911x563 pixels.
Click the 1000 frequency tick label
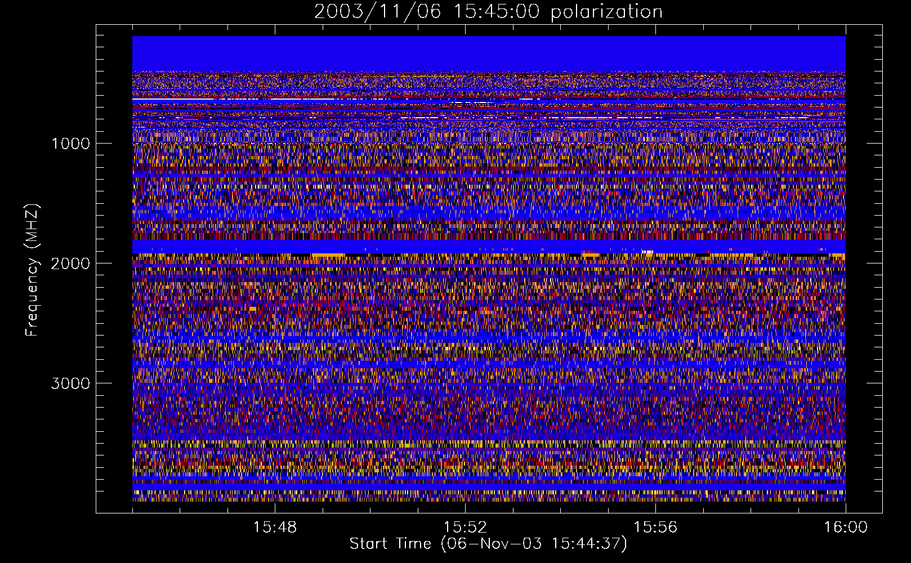tap(70, 144)
